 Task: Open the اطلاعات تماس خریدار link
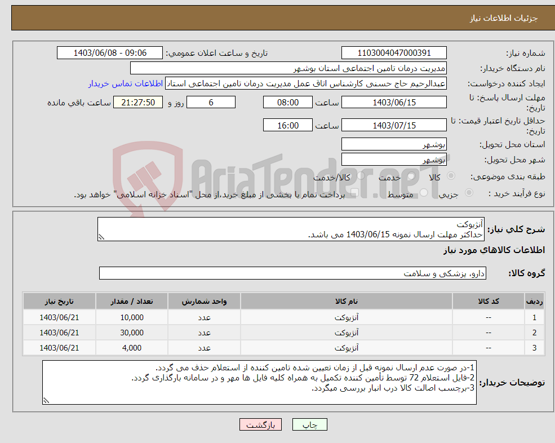coord(126,83)
